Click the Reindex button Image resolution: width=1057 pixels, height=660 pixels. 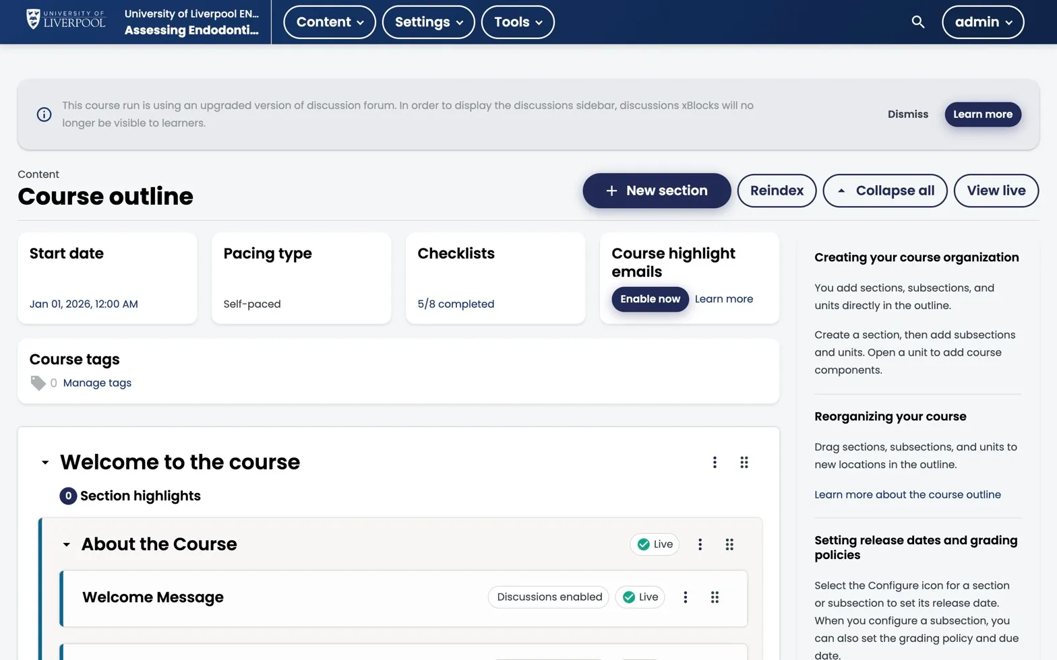point(777,191)
